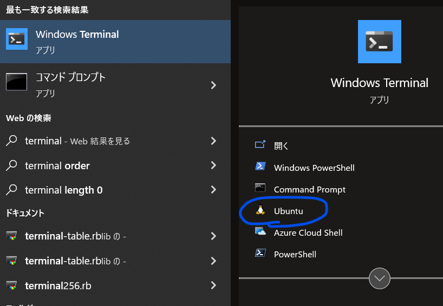Click the bottom PowerShell icon

tap(260, 254)
